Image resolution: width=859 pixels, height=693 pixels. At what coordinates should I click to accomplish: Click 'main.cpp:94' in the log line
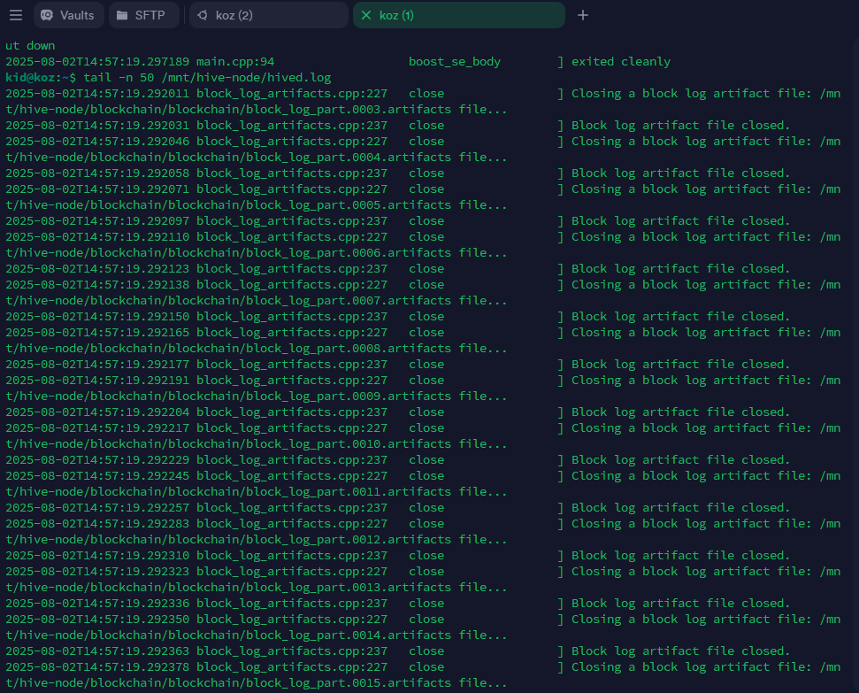click(x=235, y=61)
